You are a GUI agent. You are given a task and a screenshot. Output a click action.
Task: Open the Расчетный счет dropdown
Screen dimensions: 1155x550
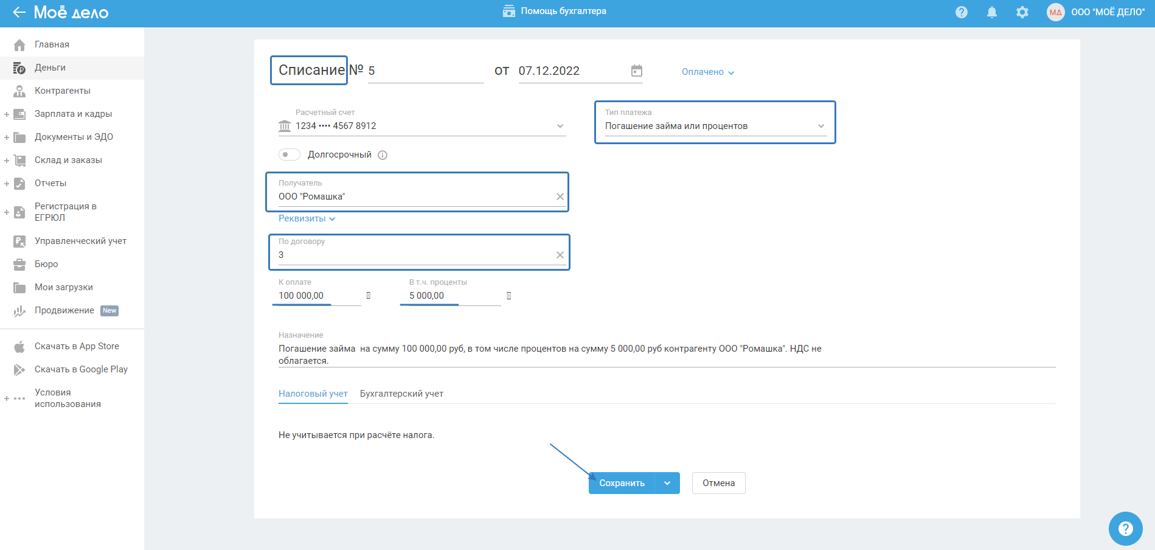pyautogui.click(x=422, y=126)
